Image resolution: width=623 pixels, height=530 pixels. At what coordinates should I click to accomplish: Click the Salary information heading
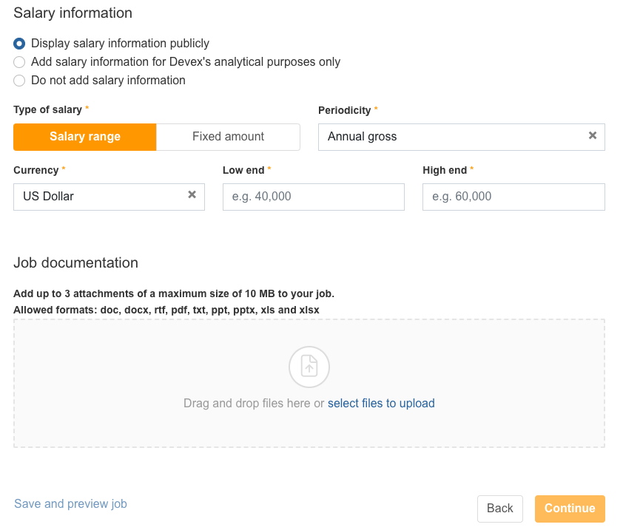pos(73,13)
